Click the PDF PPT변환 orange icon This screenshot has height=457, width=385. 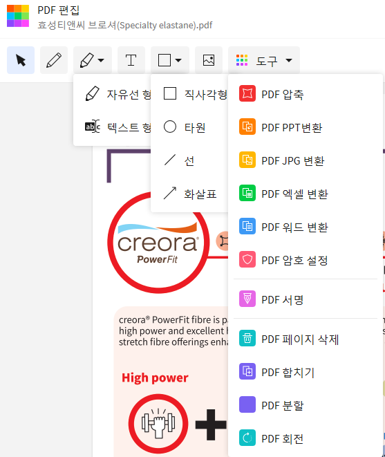(247, 127)
